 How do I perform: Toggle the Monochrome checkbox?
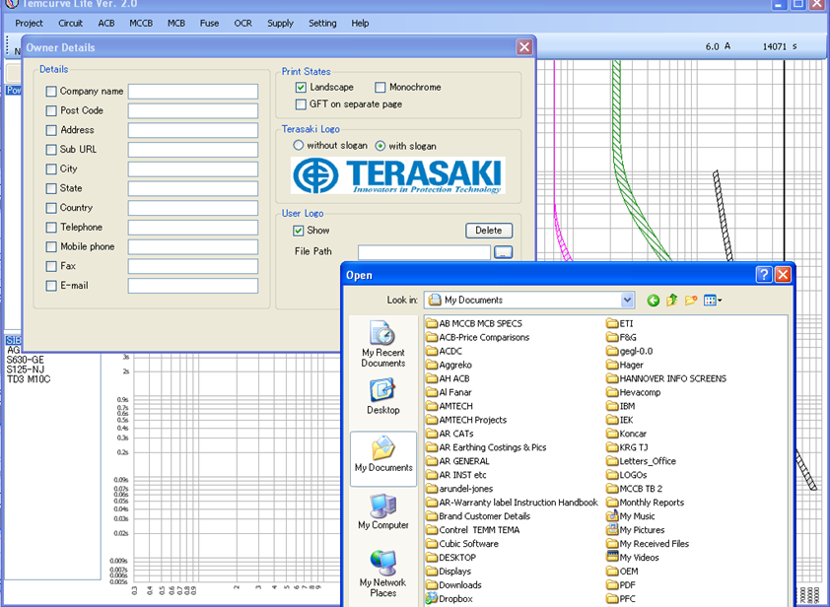tap(380, 88)
